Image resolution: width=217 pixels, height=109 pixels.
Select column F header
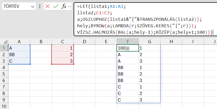[x=128, y=41]
